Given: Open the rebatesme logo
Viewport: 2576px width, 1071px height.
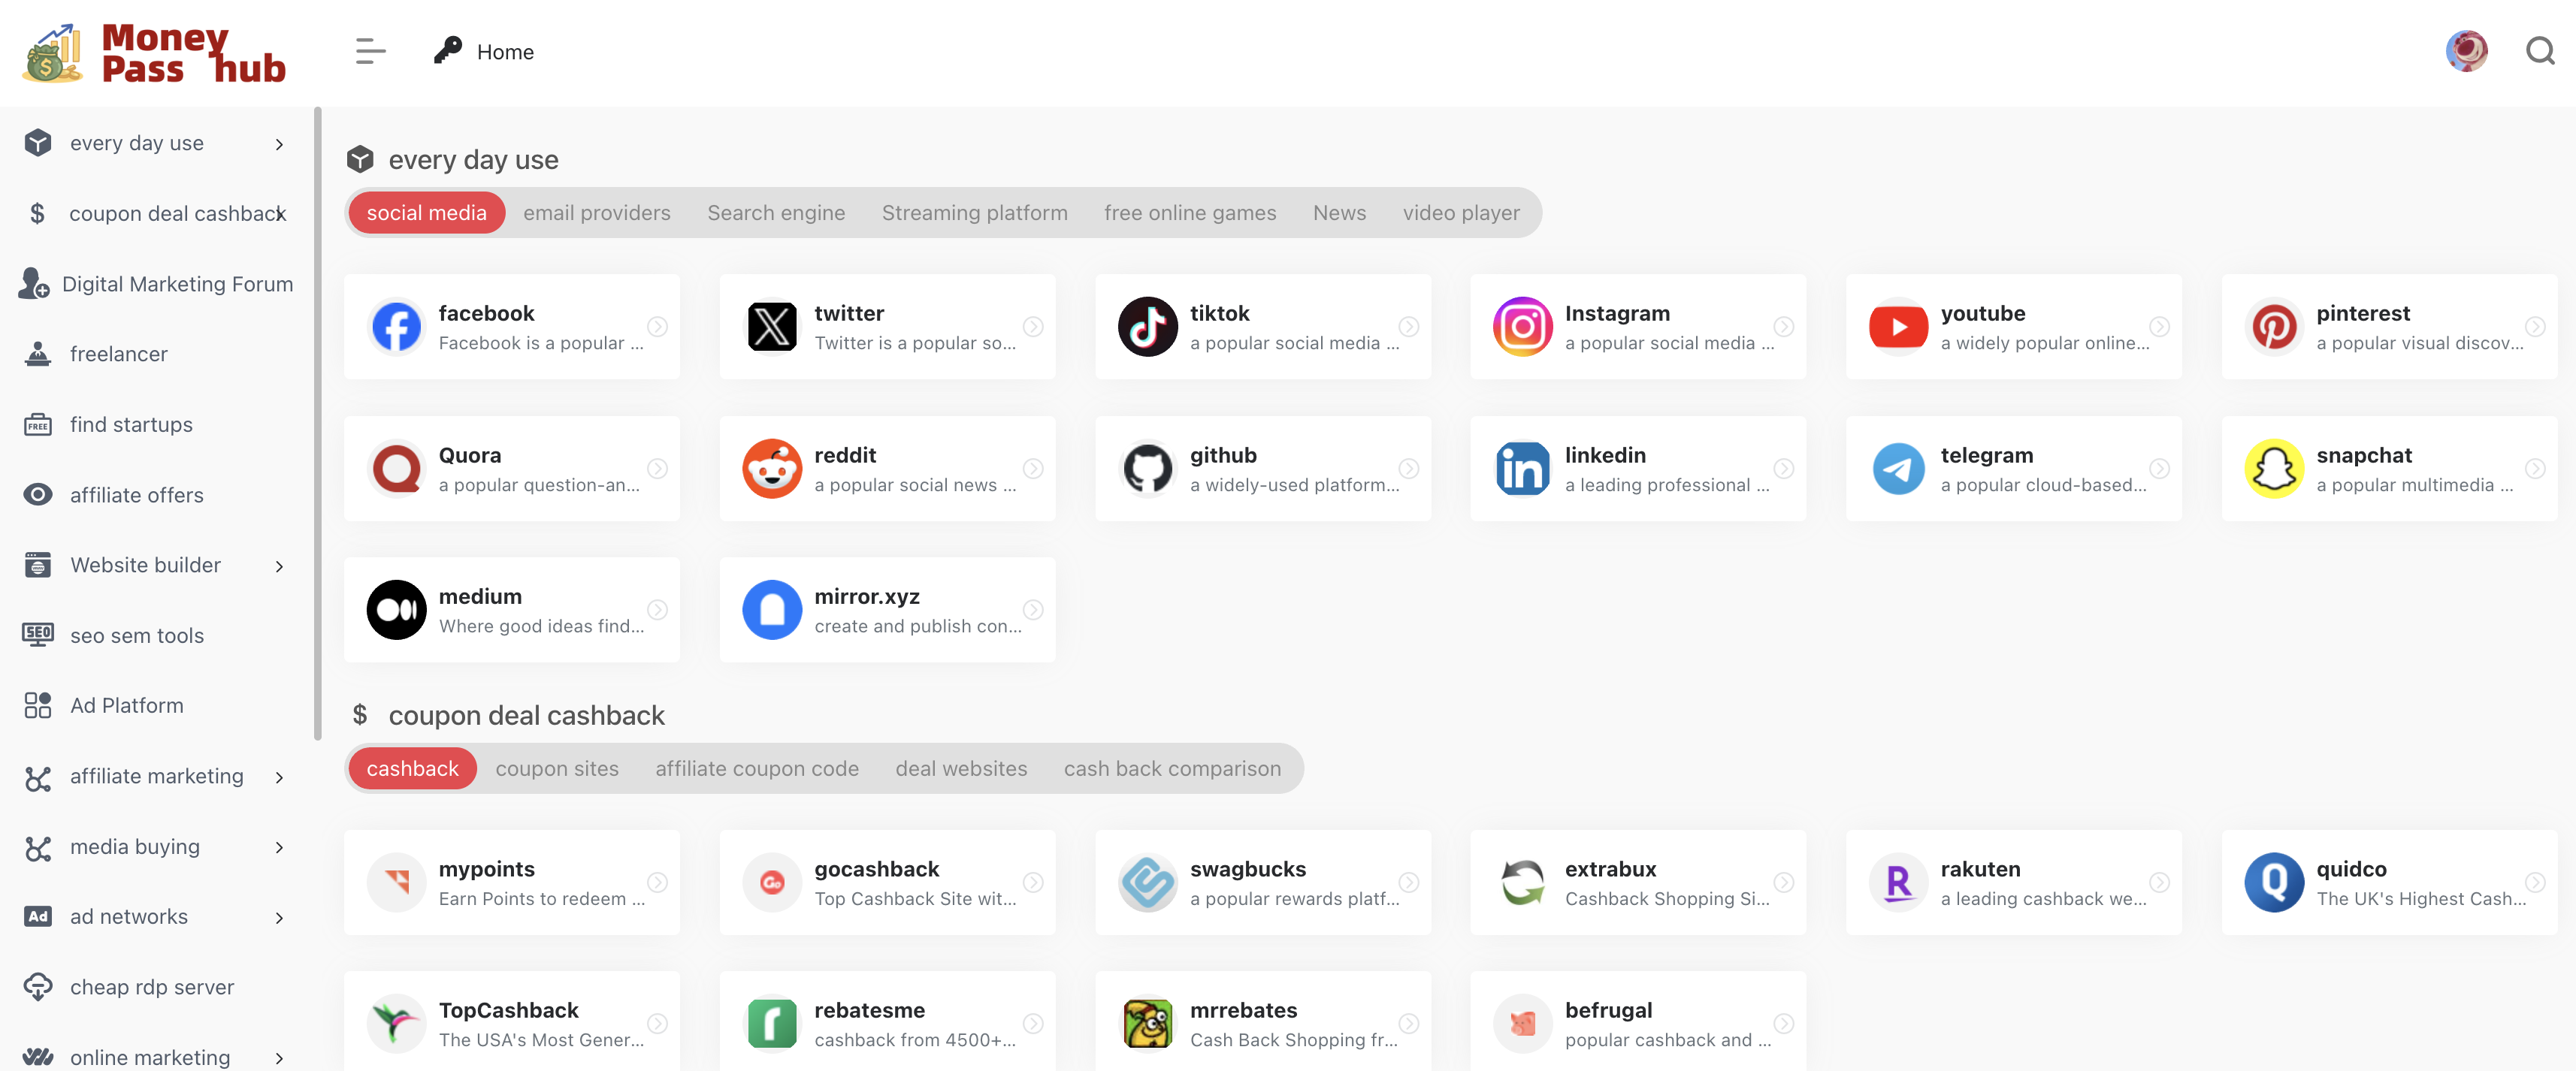Looking at the screenshot, I should tap(772, 1024).
